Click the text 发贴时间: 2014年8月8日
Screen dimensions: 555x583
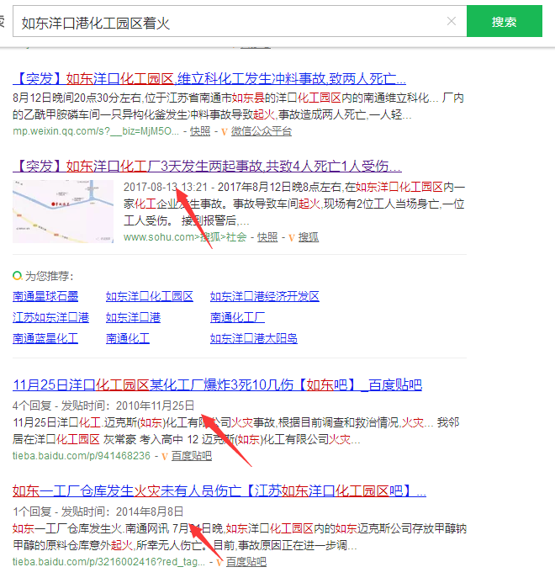(122, 512)
